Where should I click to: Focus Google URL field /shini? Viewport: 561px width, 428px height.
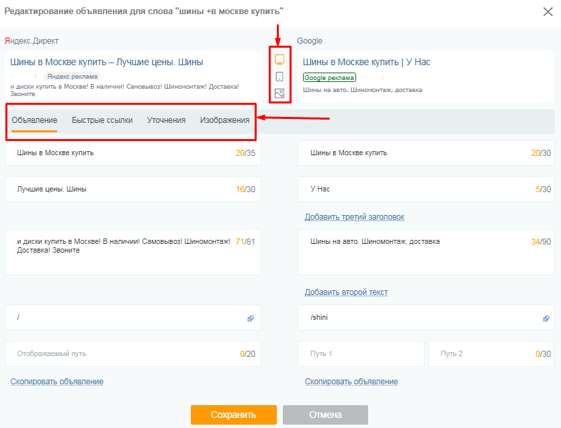[426, 317]
